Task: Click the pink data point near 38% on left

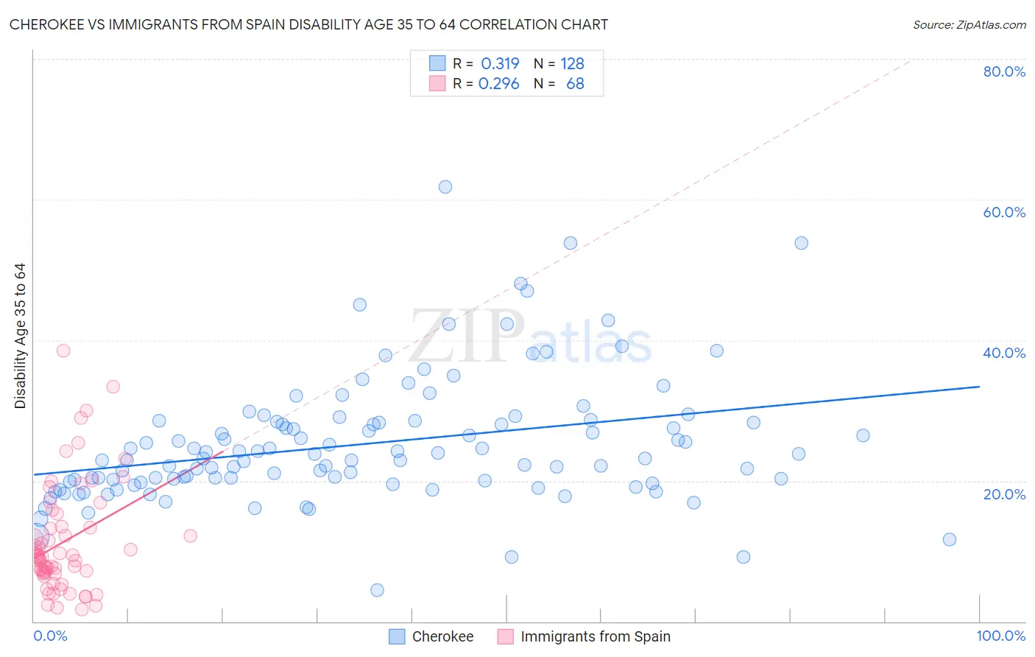Action: click(63, 351)
